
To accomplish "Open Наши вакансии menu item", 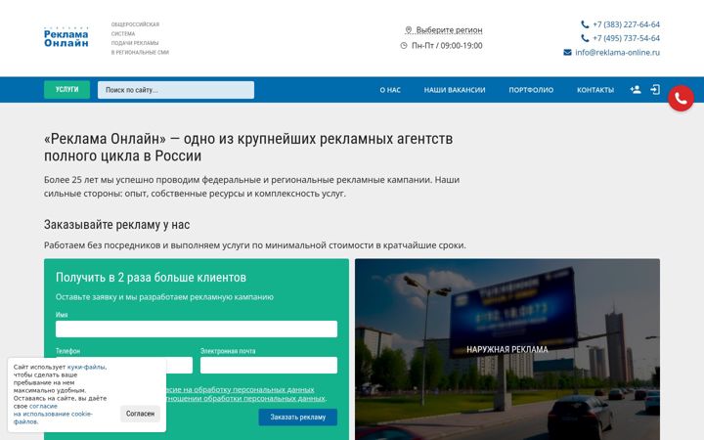I will click(455, 90).
